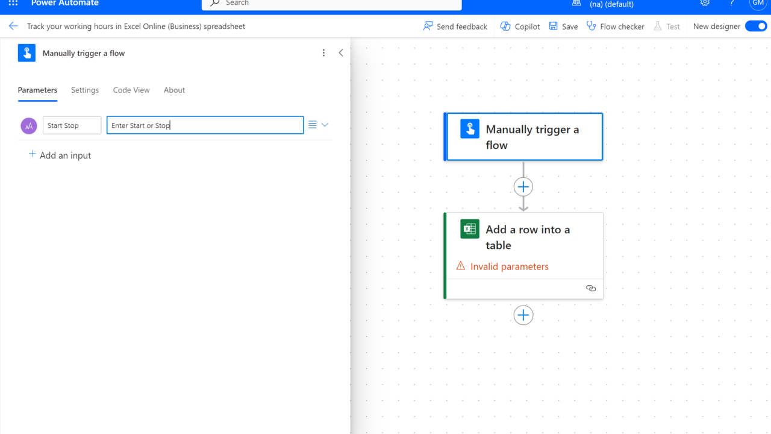The image size is (771, 434).
Task: Click the flow title text
Action: click(x=136, y=27)
